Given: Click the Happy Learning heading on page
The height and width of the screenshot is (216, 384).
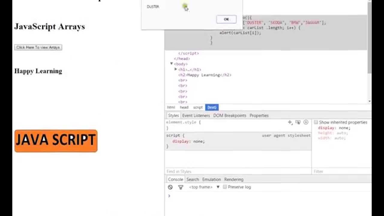Looking at the screenshot, I should coord(38,71).
